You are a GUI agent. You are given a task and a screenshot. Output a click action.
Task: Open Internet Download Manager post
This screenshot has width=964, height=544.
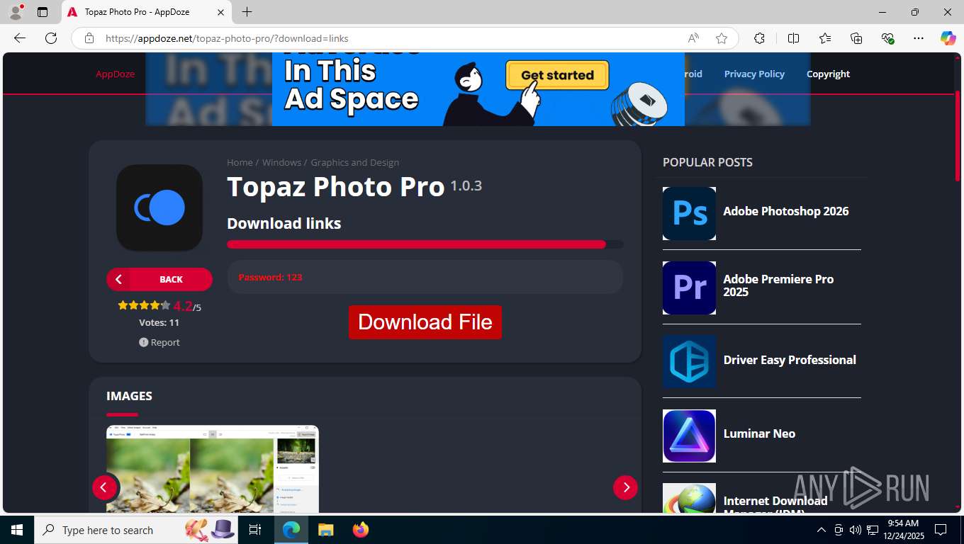pyautogui.click(x=775, y=504)
